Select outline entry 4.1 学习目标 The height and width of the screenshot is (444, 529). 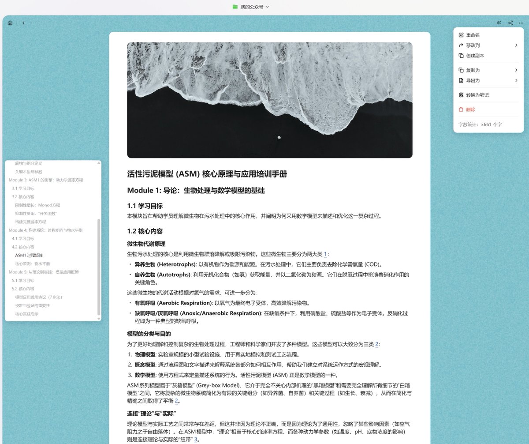[x=23, y=239]
